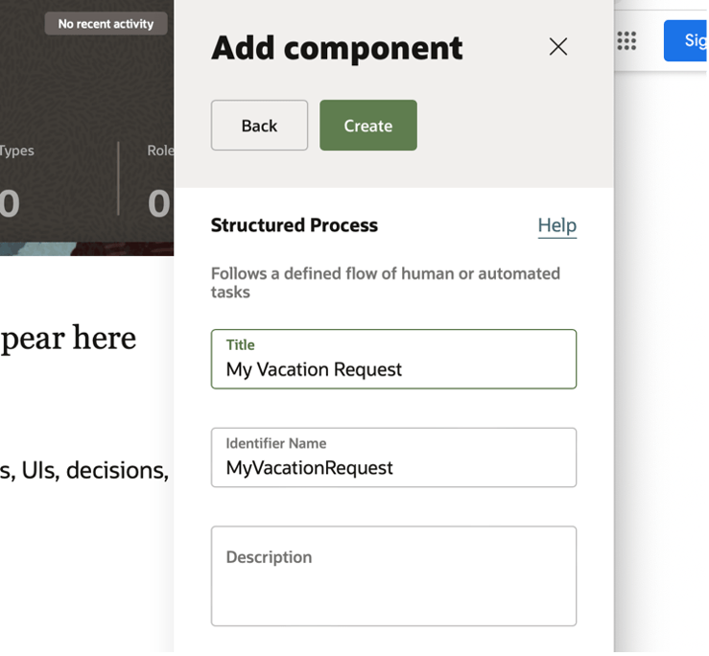Click the Structured Process heading
This screenshot has height=656, width=709.
pyautogui.click(x=295, y=225)
